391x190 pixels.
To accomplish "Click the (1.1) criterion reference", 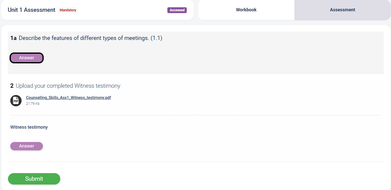I will 156,38.
